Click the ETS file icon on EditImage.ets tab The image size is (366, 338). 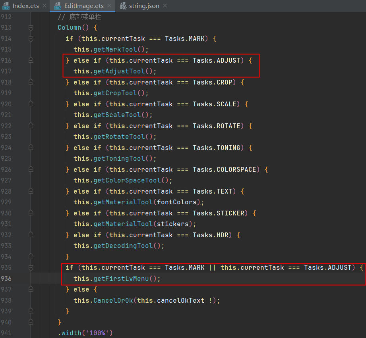(57, 6)
